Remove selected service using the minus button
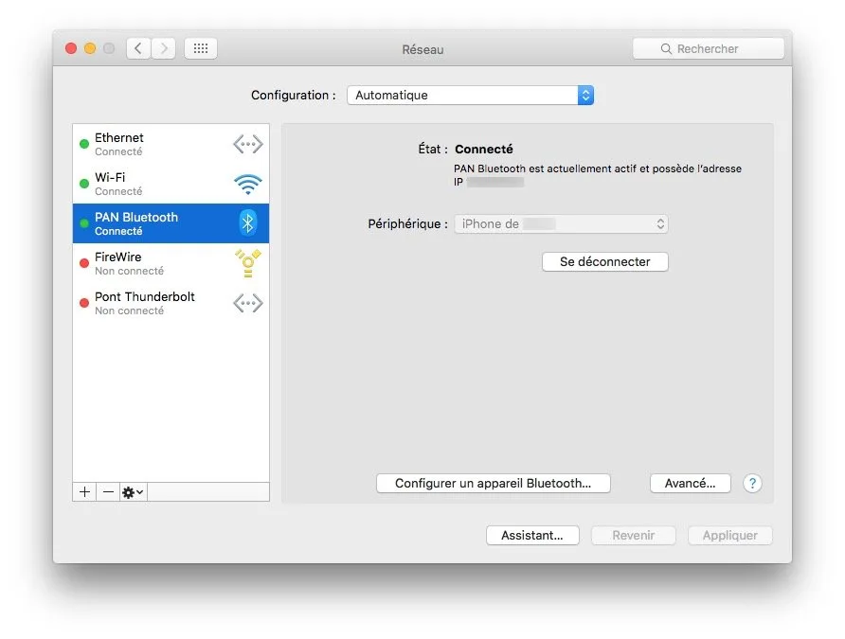 107,491
